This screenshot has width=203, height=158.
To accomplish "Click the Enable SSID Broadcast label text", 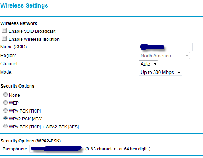I will point(32,31).
